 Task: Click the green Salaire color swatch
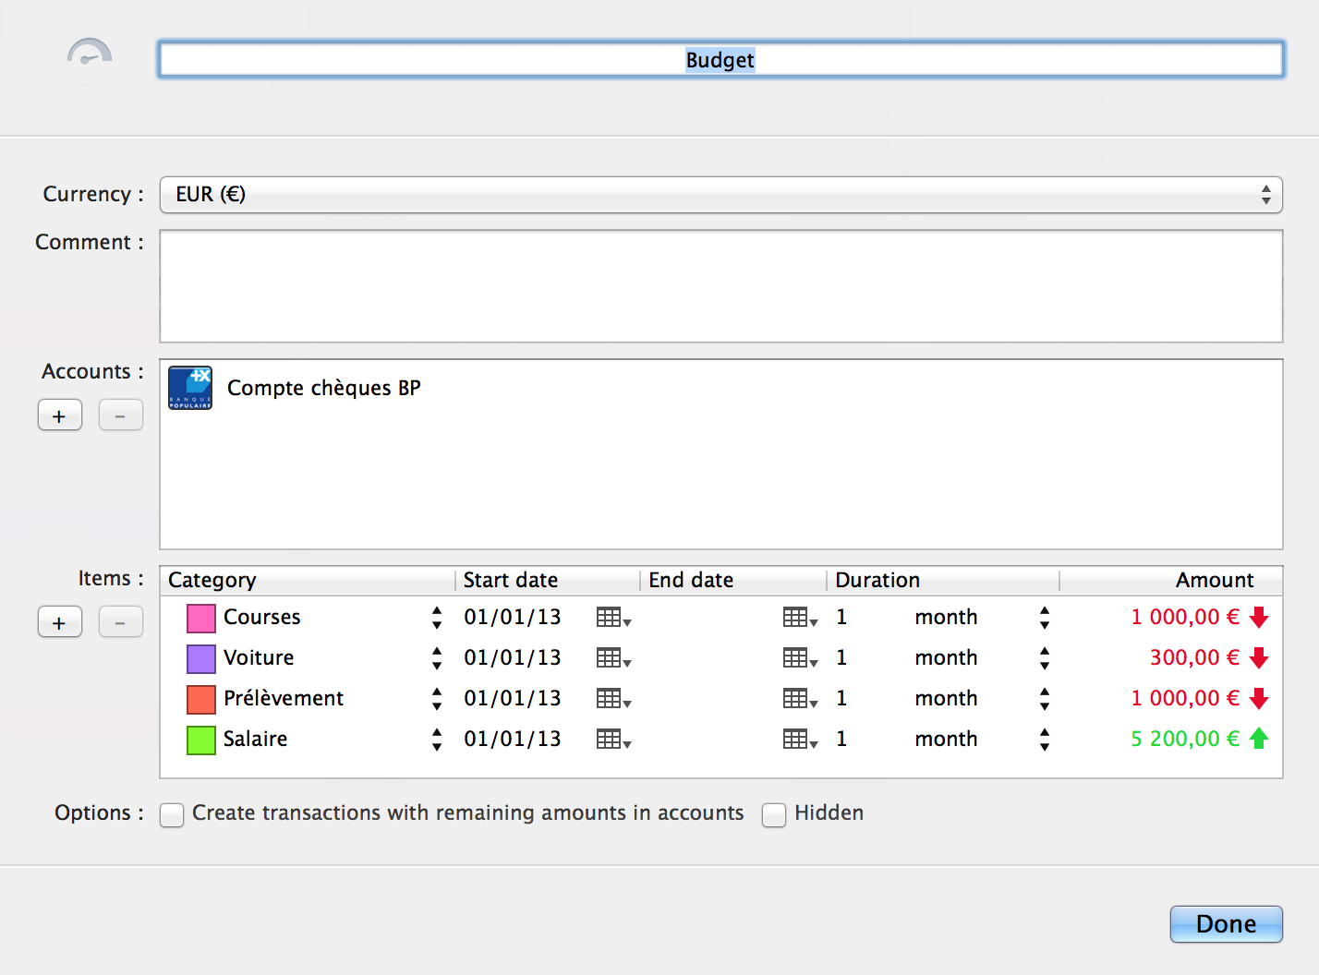click(x=201, y=740)
